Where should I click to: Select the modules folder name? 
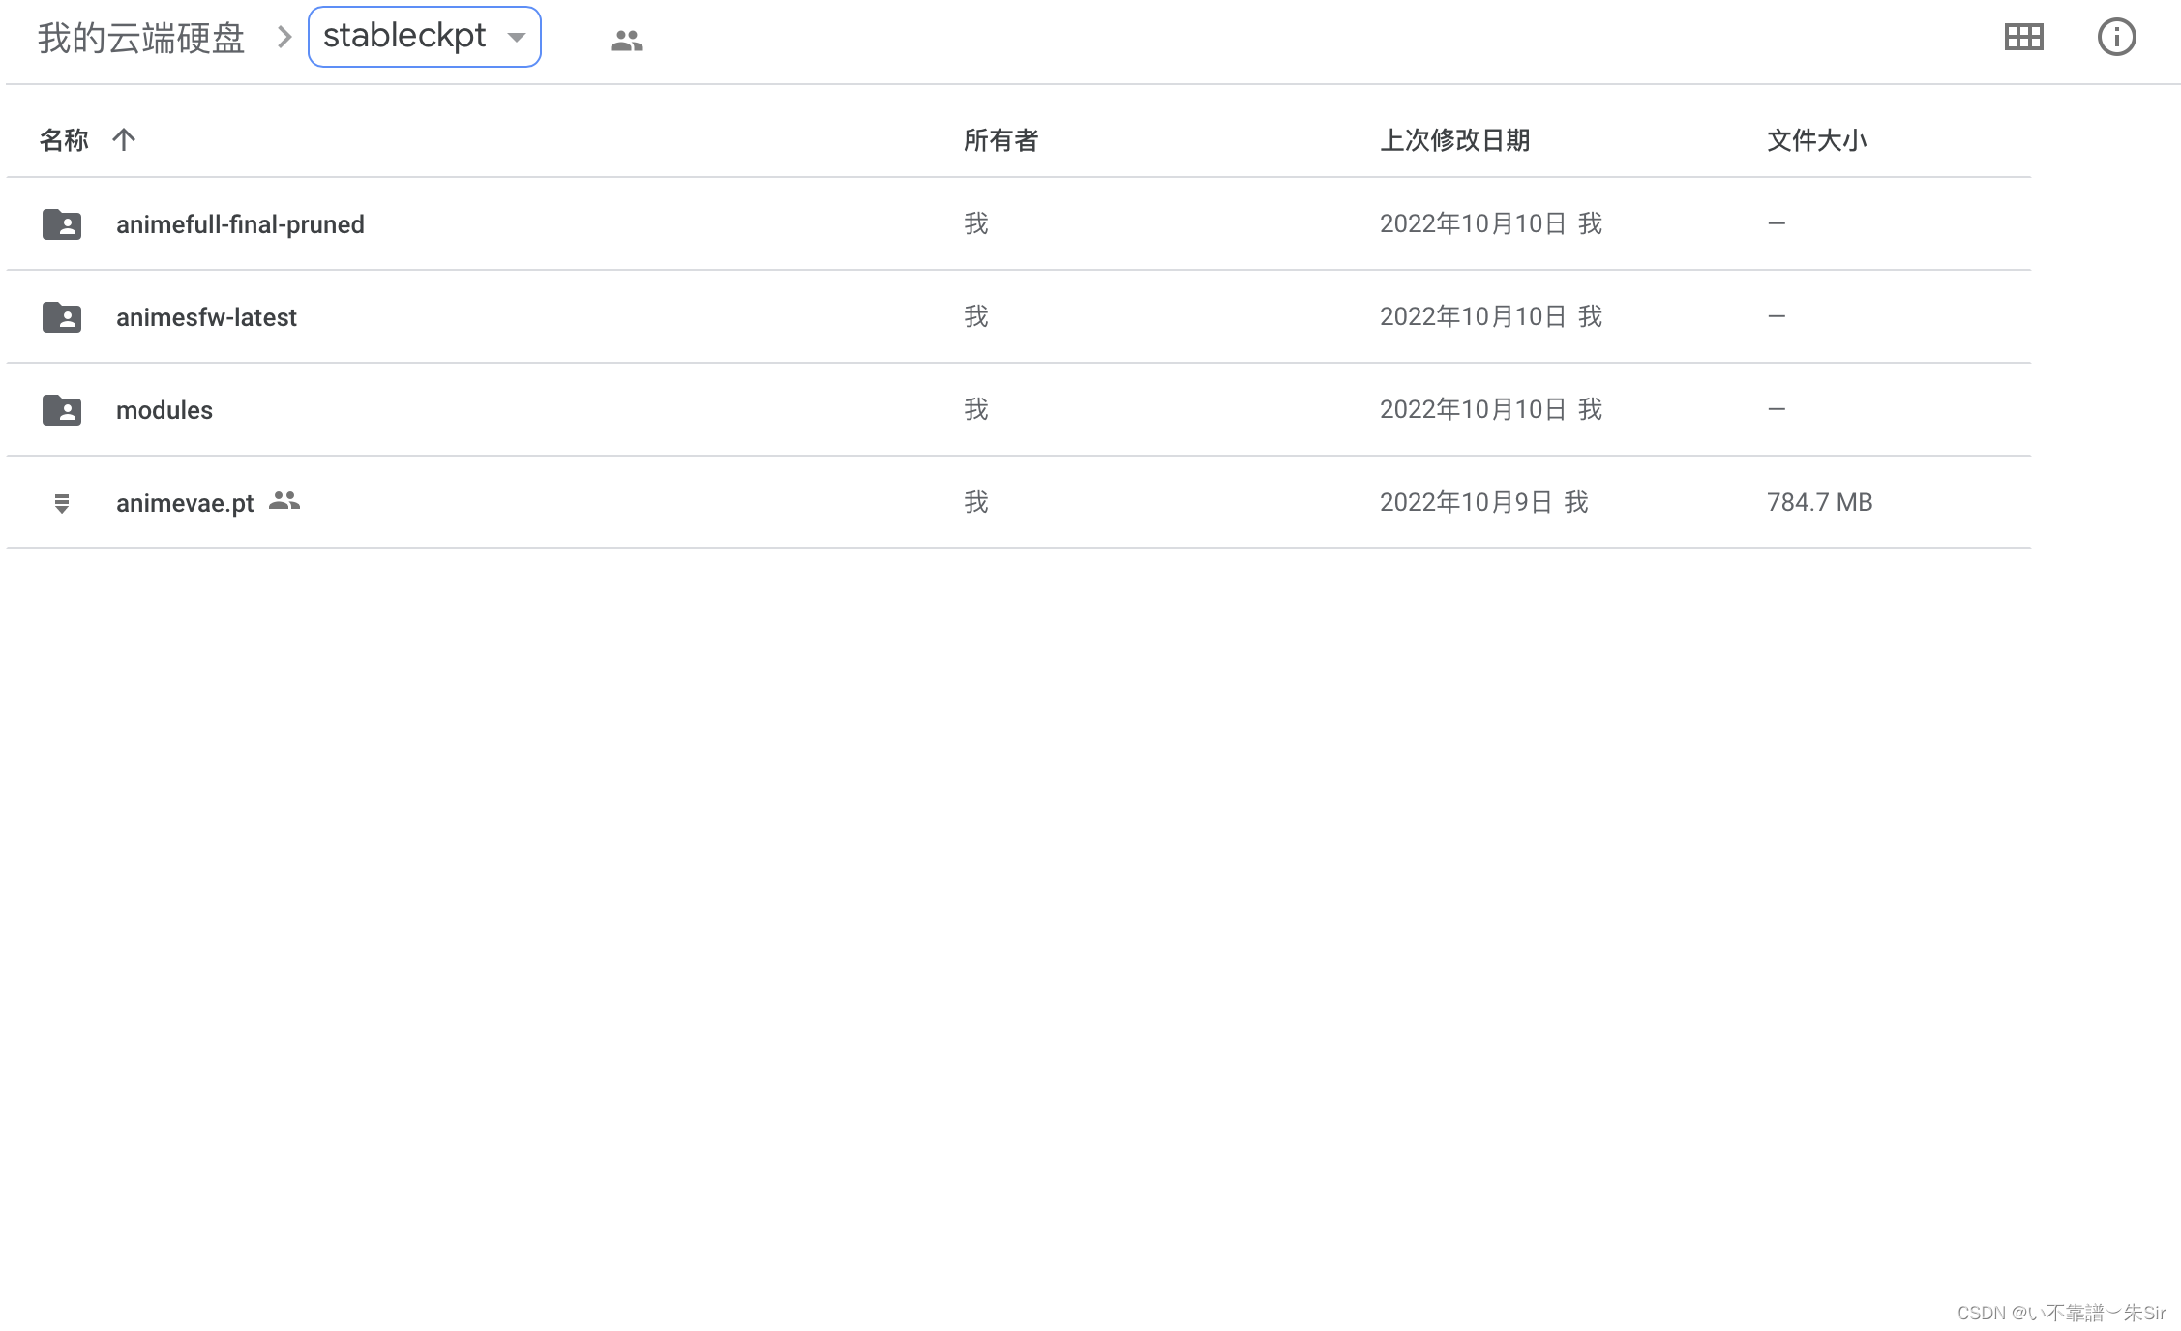coord(164,409)
